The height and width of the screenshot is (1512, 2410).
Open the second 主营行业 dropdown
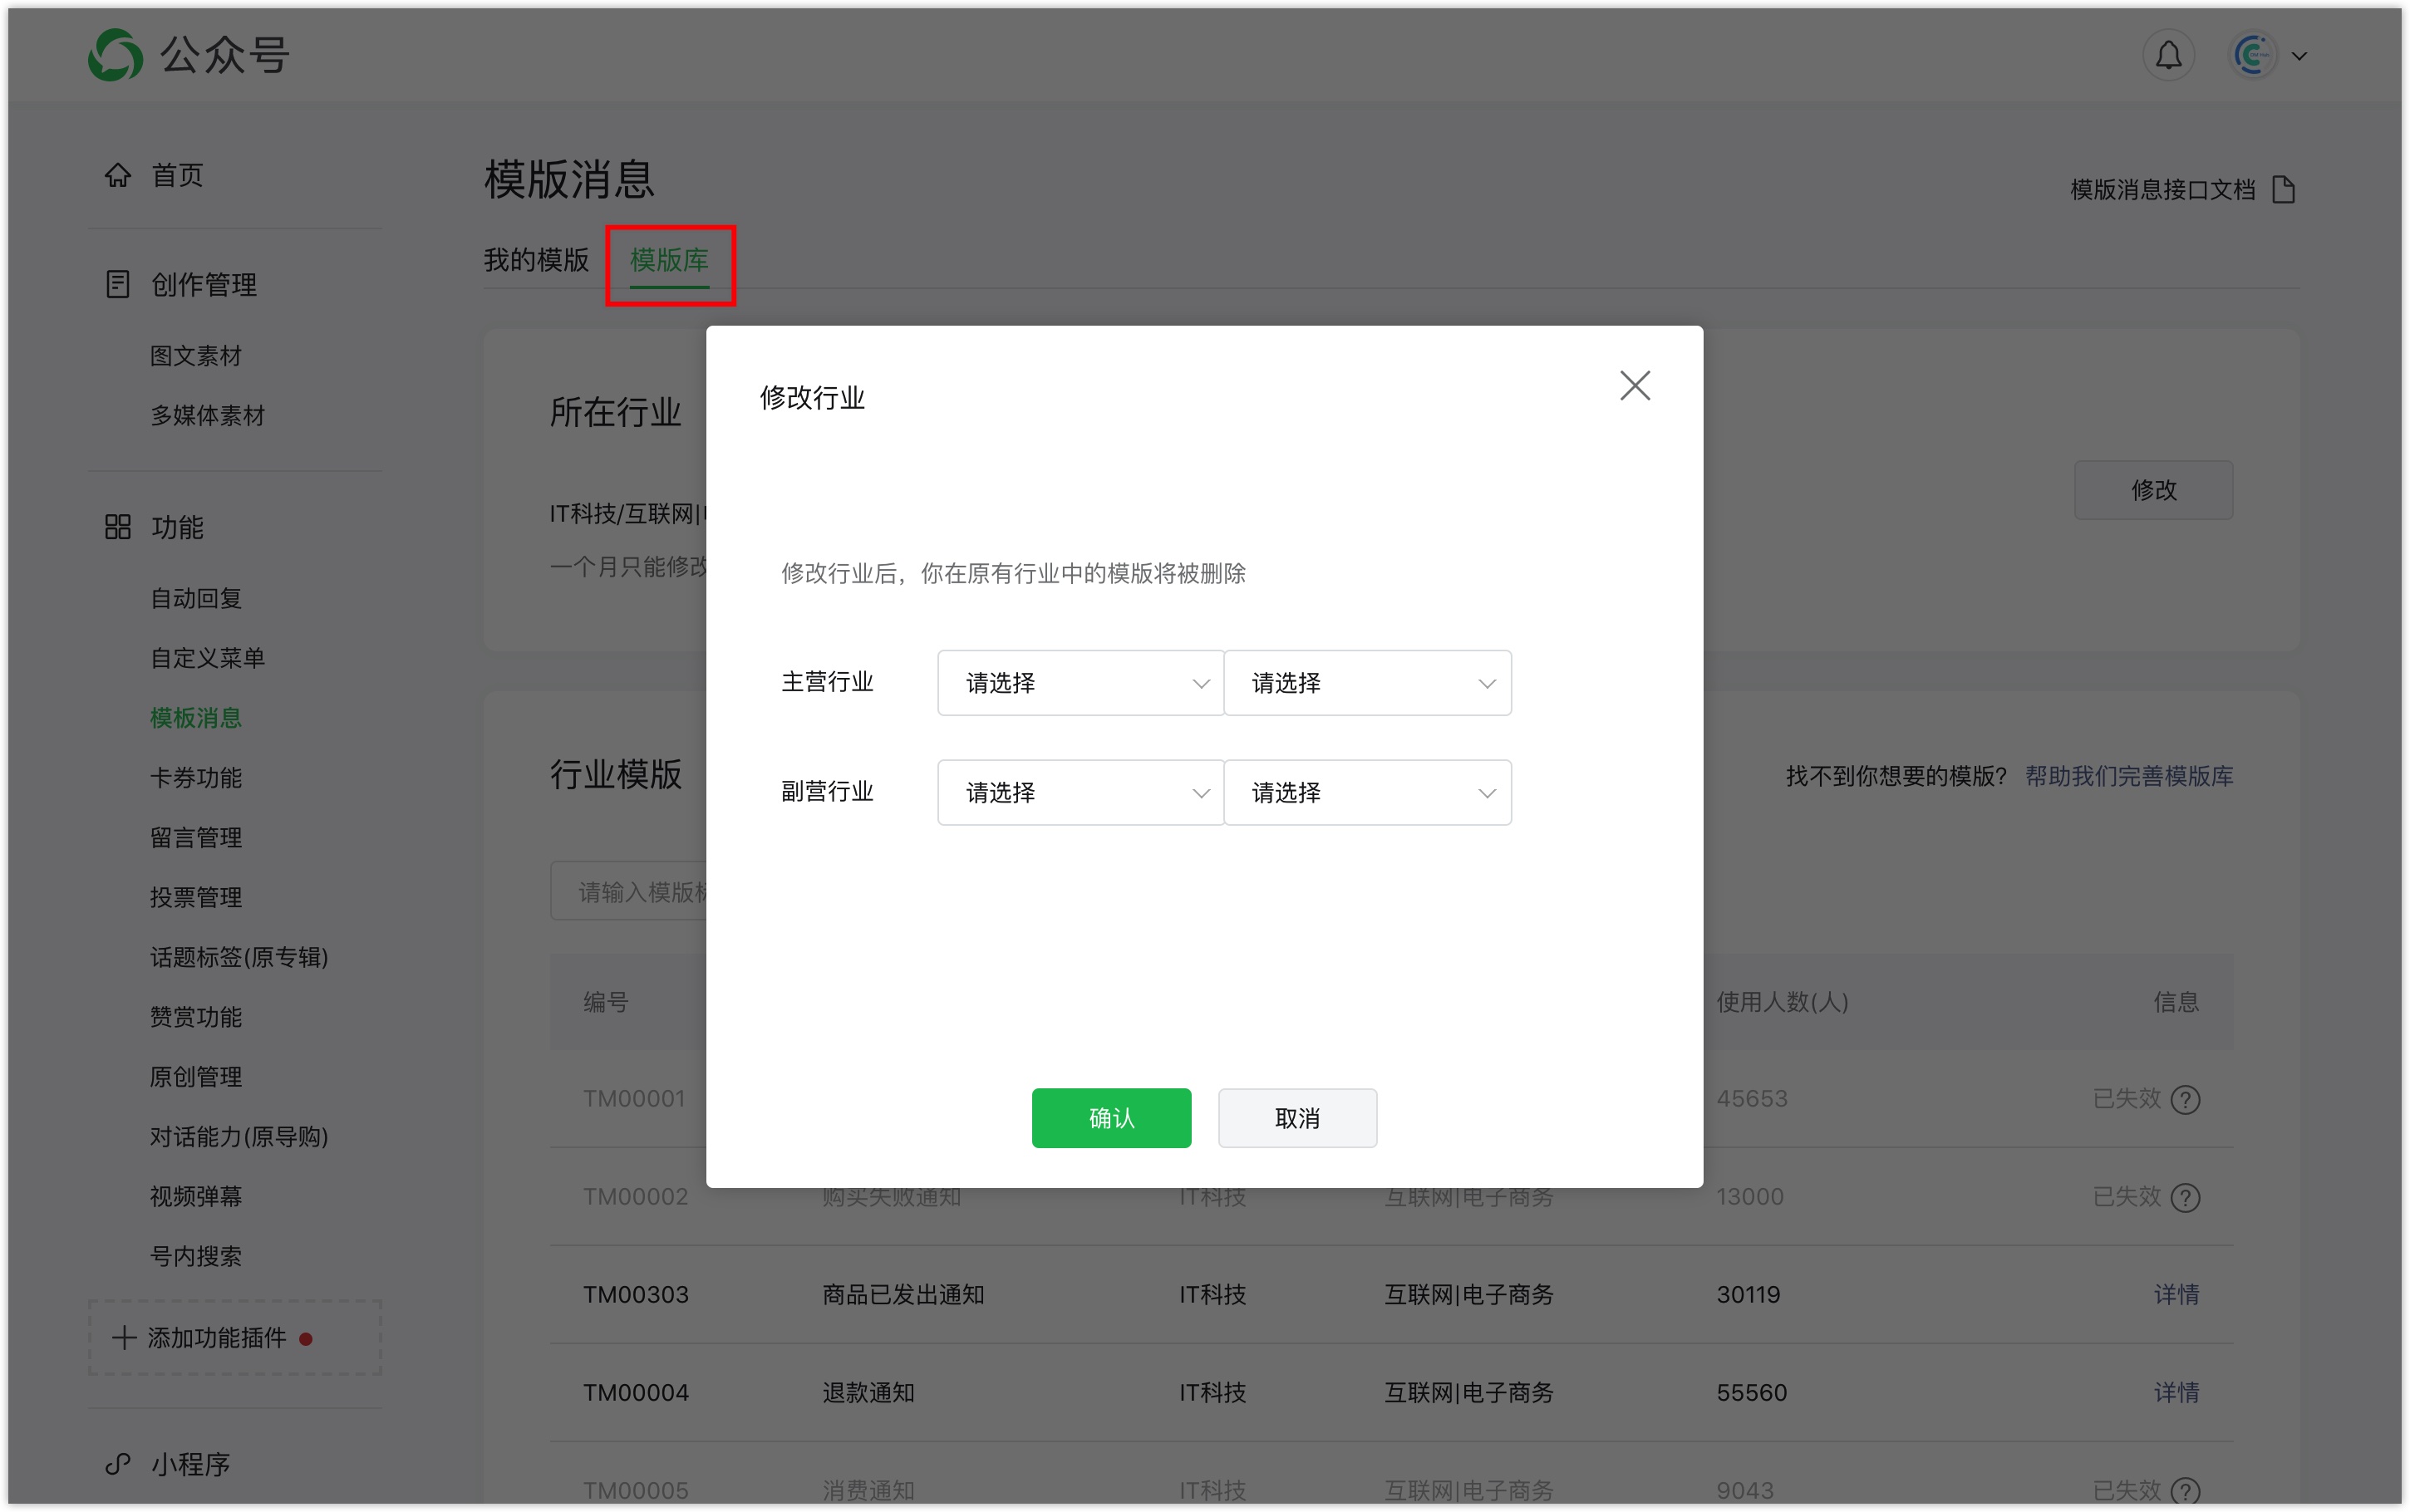pos(1367,683)
